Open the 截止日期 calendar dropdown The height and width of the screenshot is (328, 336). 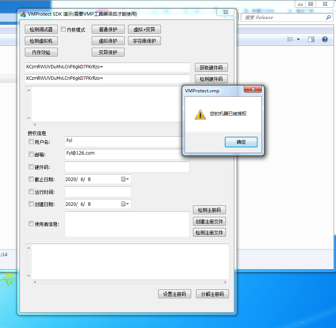click(125, 179)
